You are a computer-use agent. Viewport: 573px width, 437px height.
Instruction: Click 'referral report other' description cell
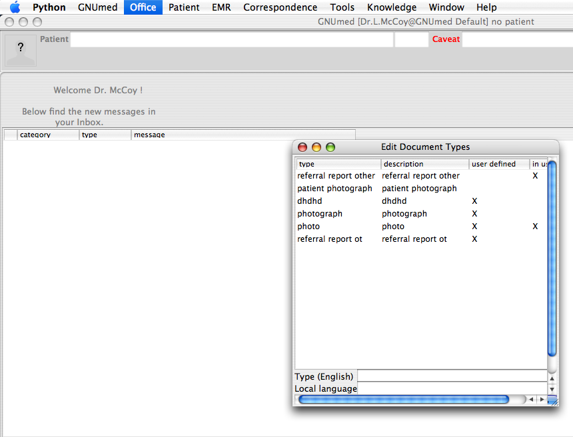point(420,176)
